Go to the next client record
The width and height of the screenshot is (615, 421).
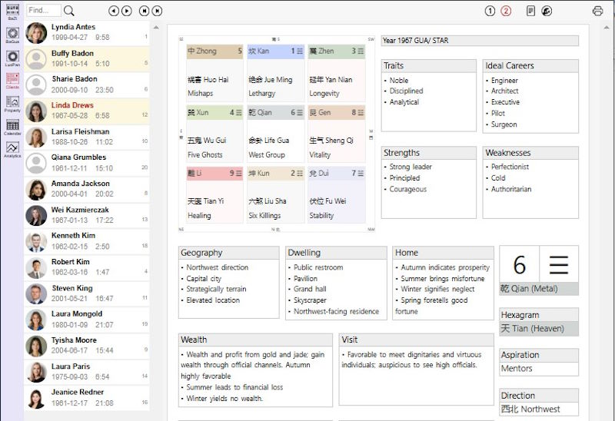127,11
